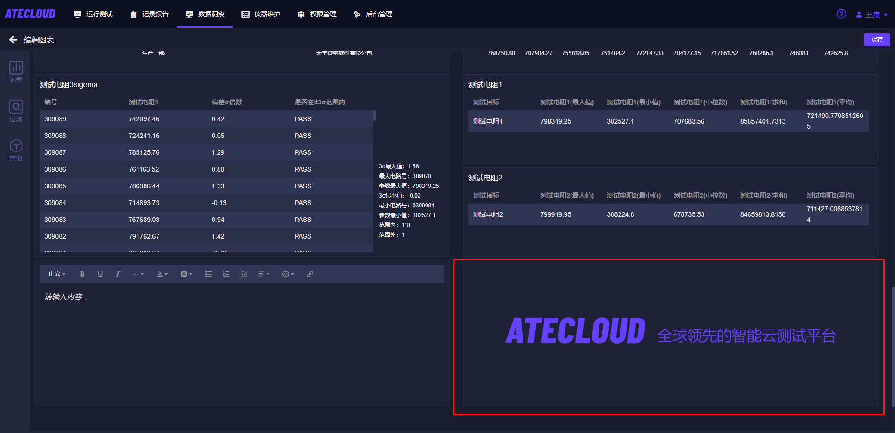The width and height of the screenshot is (895, 433).
Task: Select the row numbered 309089
Action: click(x=206, y=119)
